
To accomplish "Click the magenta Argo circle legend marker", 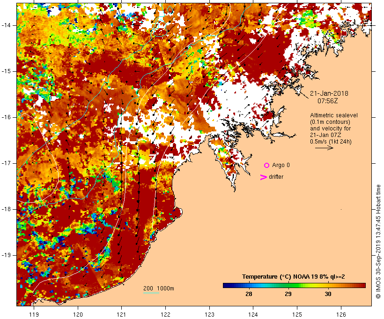I will 267,166.
